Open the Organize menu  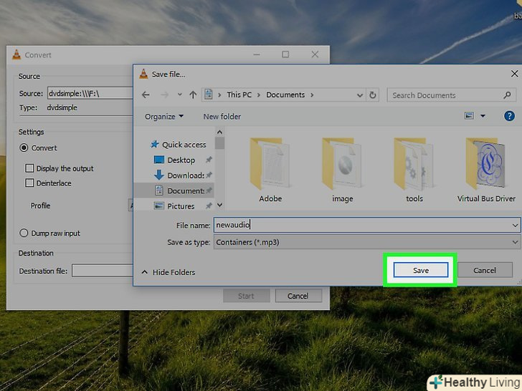click(163, 117)
